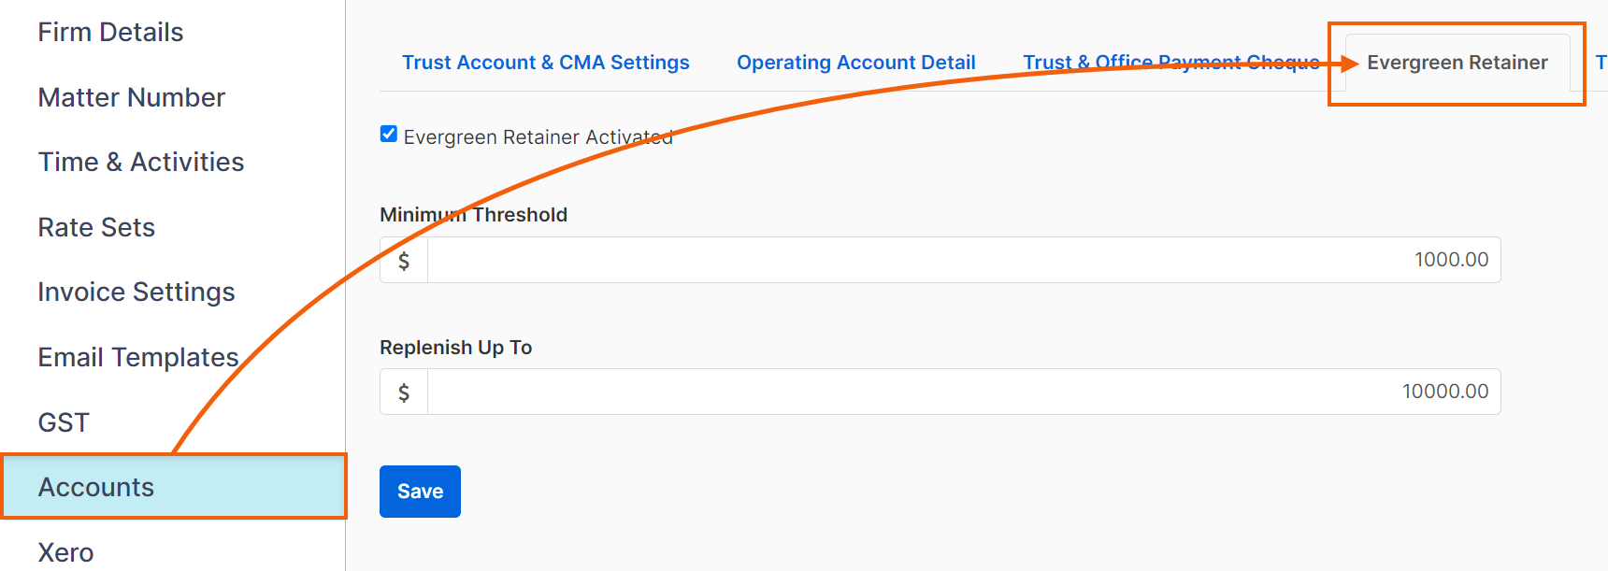The image size is (1608, 571).
Task: Click the dollar sign beside Minimum Threshold
Action: (404, 260)
